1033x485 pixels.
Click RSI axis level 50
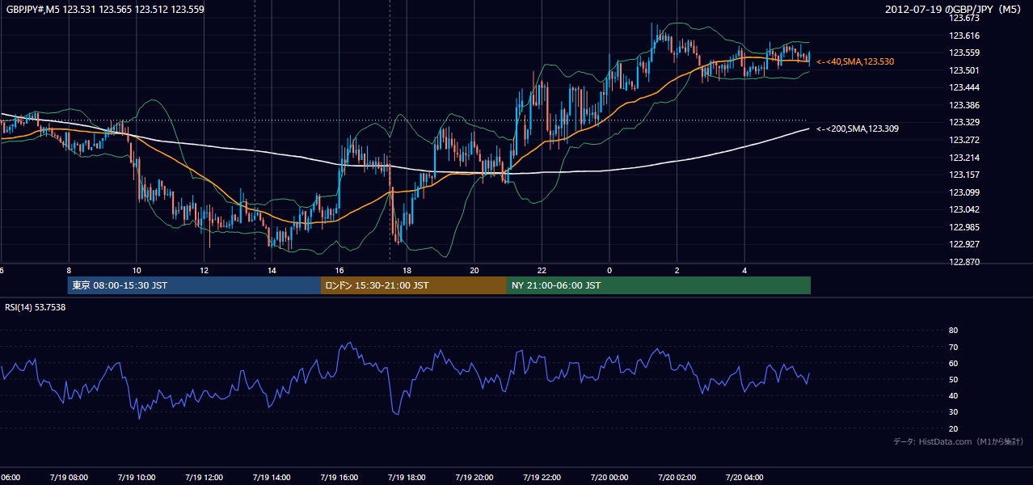(x=953, y=379)
